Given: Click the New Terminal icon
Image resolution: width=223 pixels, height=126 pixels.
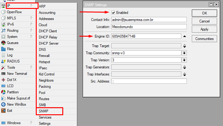Looking at the screenshot, I should [x=3, y=74].
